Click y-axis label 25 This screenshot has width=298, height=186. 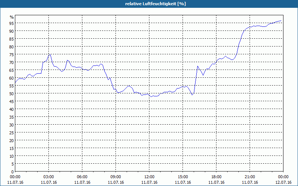point(12,133)
